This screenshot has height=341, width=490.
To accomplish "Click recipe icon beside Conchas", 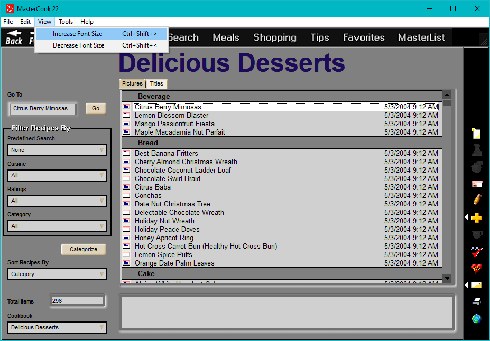I will 126,196.
